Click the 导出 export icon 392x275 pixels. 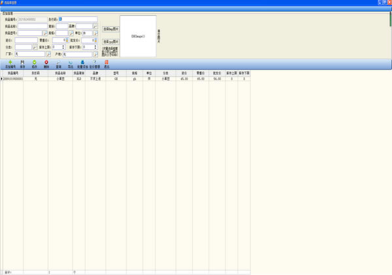71,64
